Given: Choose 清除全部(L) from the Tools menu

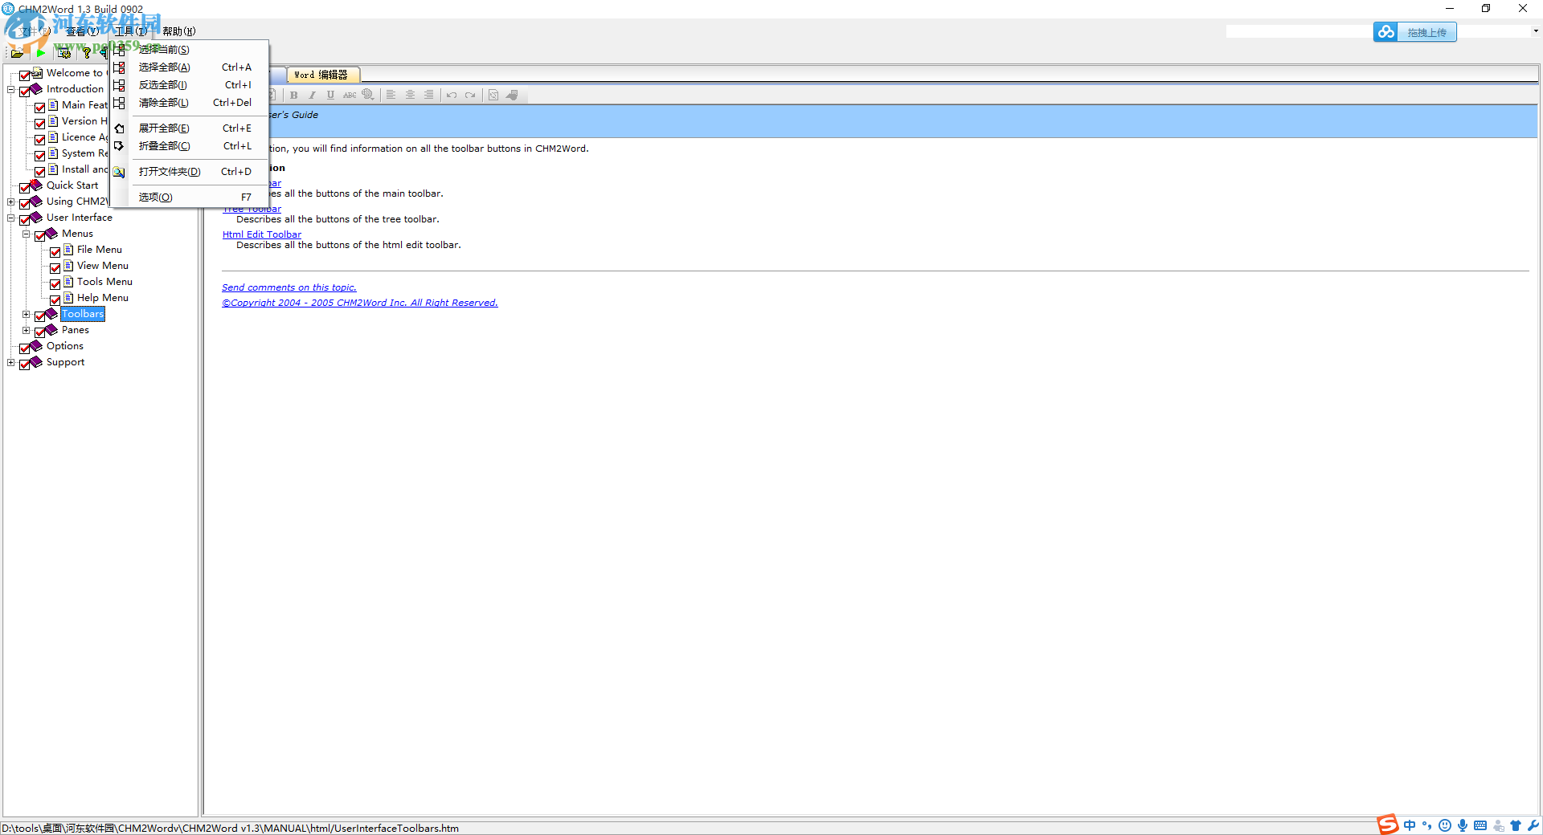Looking at the screenshot, I should 190,103.
